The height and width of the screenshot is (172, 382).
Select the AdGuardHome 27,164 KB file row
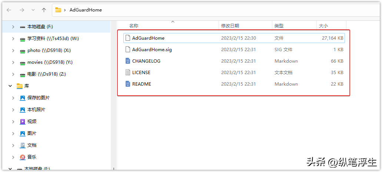click(x=234, y=38)
